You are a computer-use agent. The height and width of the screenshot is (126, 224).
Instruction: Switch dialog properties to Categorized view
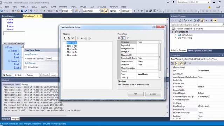point(119,38)
